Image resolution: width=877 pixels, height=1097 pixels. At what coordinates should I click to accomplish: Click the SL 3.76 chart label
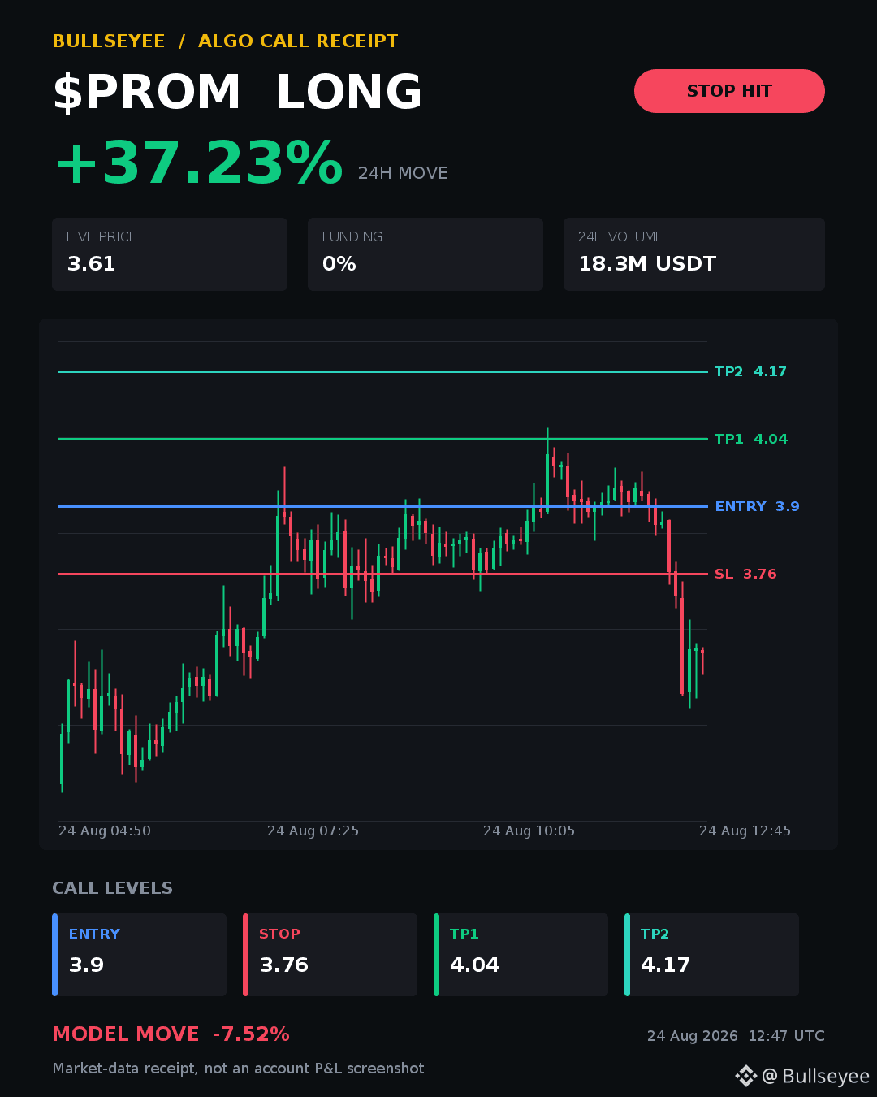pos(745,574)
